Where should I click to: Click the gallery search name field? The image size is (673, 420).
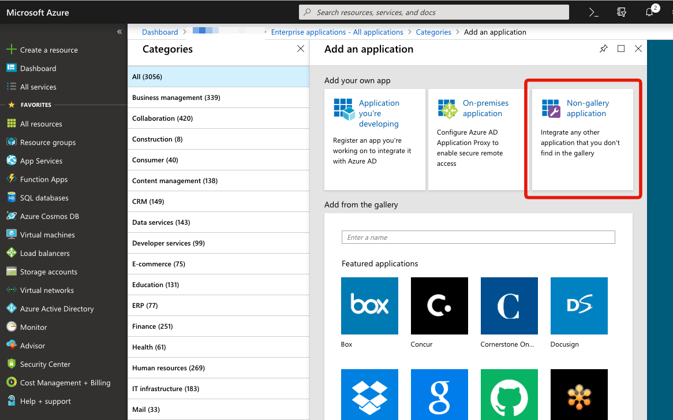coord(478,237)
